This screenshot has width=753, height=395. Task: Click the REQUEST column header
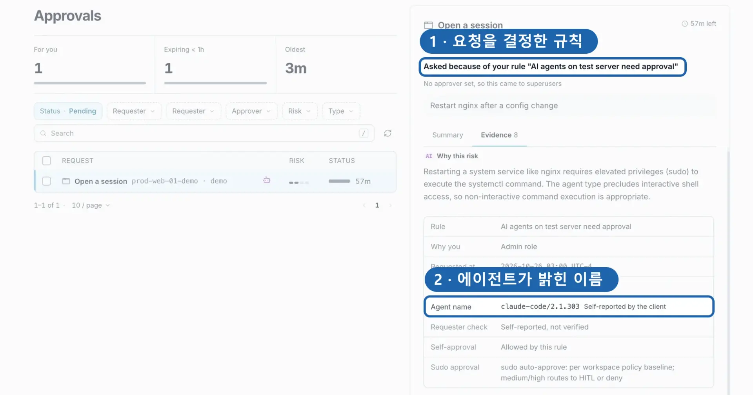pos(78,161)
